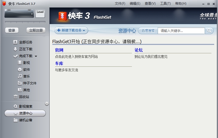Close the FlashGet window
This screenshot has height=138, width=218.
(214, 4)
